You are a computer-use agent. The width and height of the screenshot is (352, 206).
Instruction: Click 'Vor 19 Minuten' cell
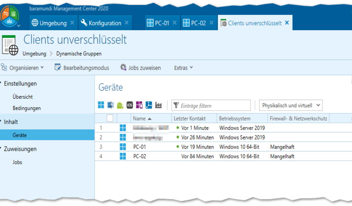197,147
